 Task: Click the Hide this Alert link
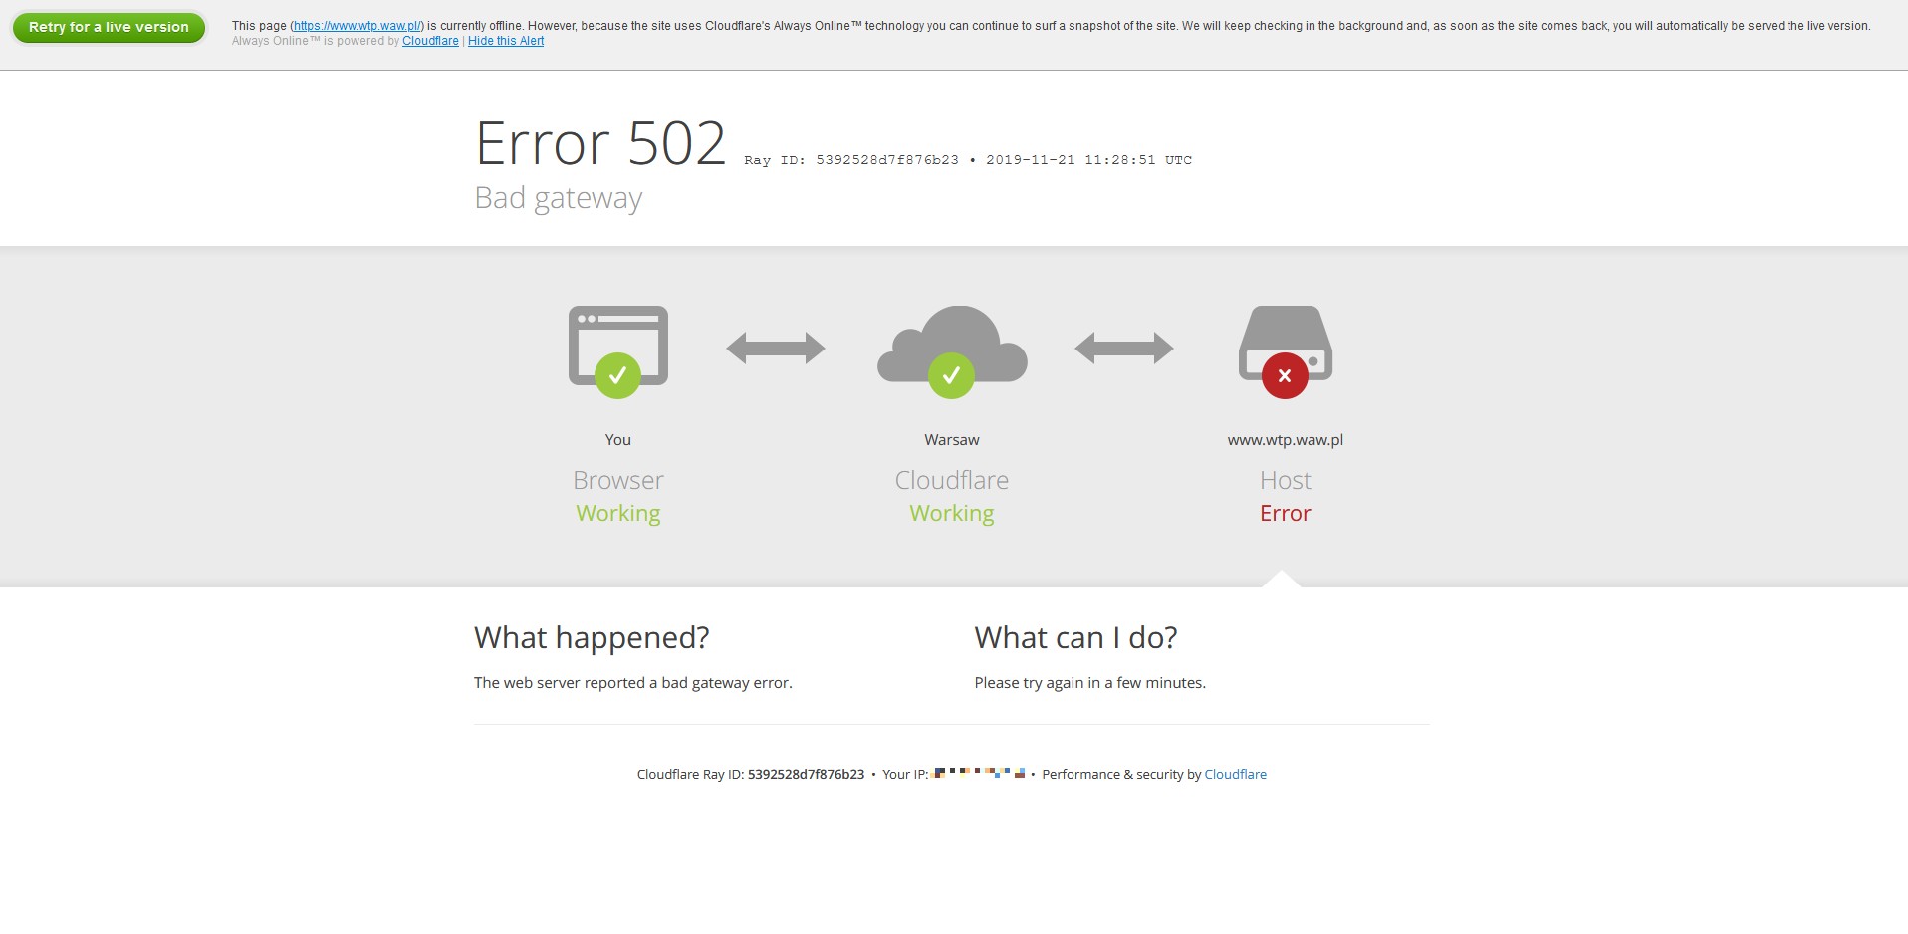pos(506,41)
